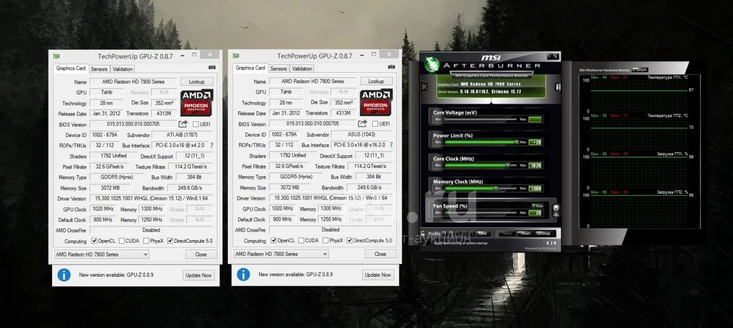Click the screenshot camera icon in the ATI AIB GPU-Z window
The image size is (733, 328).
click(212, 67)
